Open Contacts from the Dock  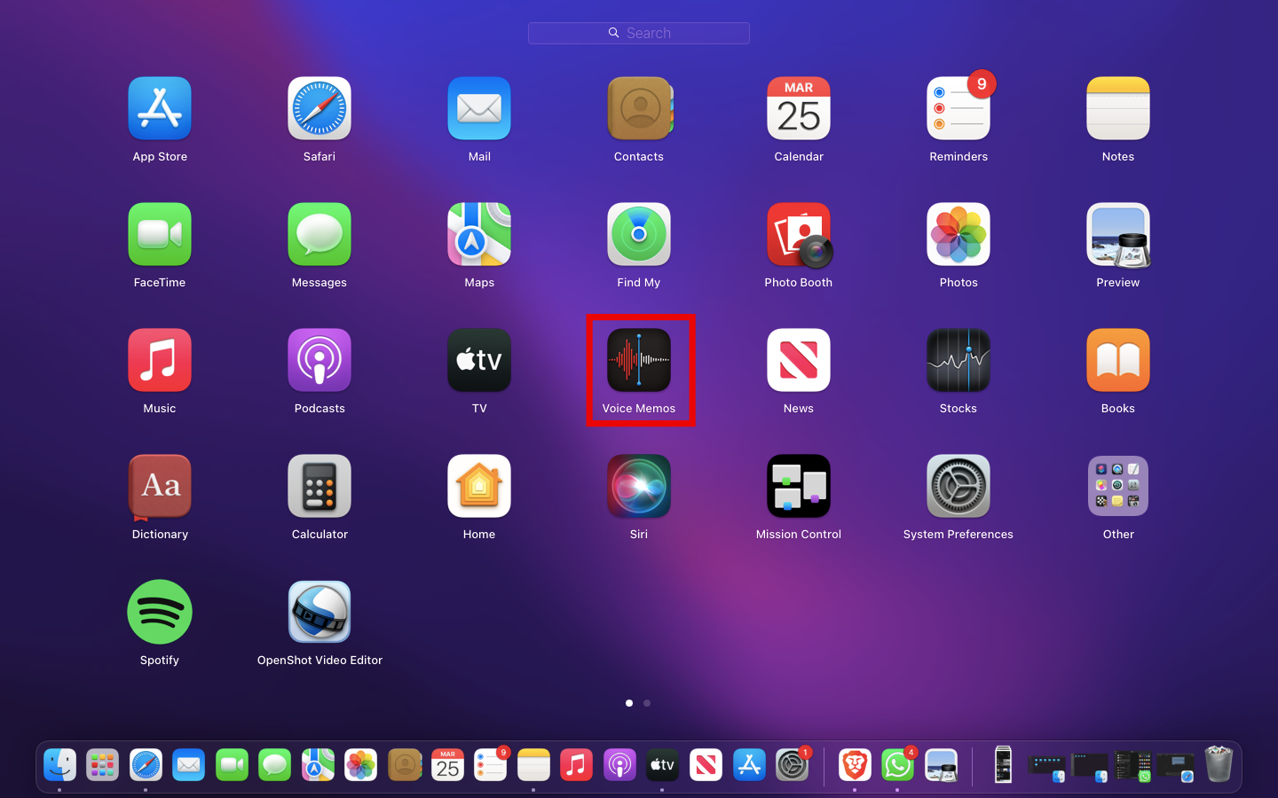405,765
